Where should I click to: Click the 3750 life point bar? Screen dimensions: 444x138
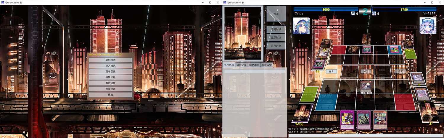[x=404, y=9]
